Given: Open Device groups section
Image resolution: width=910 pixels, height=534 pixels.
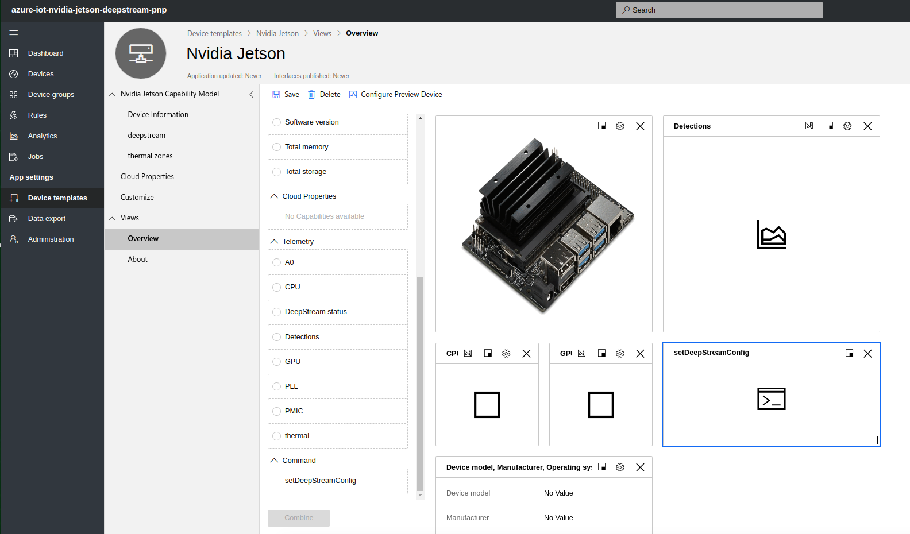Looking at the screenshot, I should [x=52, y=95].
